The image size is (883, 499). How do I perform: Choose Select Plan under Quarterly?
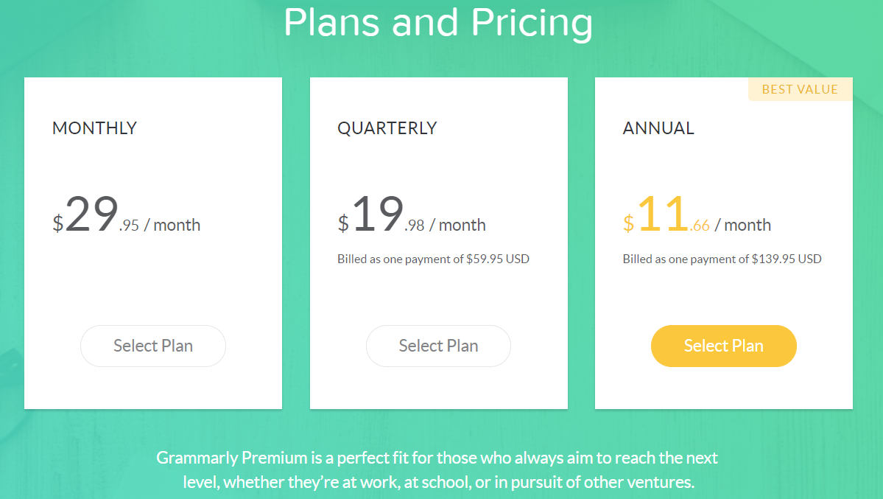click(439, 346)
